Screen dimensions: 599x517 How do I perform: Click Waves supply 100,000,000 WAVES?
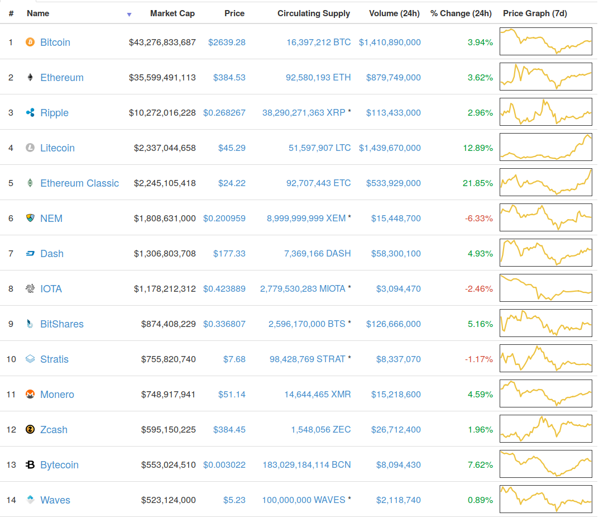pyautogui.click(x=304, y=500)
